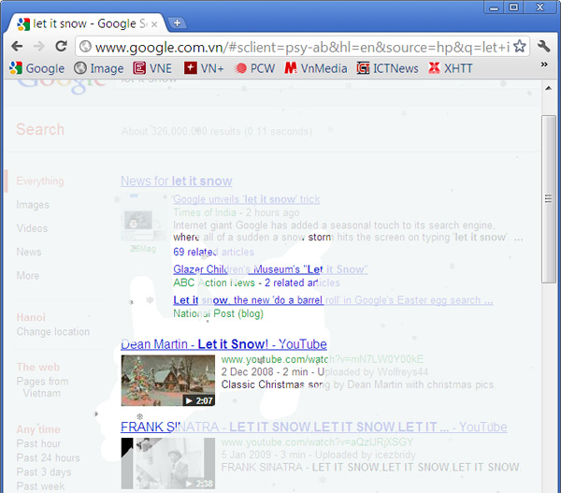Open the Image bookmark
The height and width of the screenshot is (493, 561).
tap(99, 68)
